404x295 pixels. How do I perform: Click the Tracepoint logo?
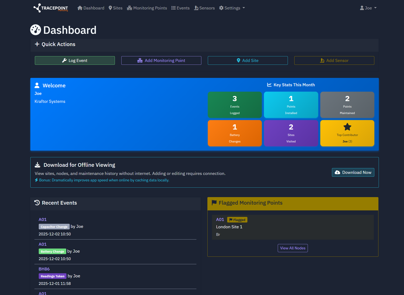click(x=50, y=8)
